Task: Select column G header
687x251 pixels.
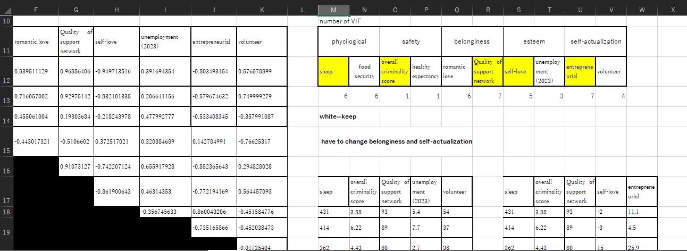Action: (x=76, y=9)
